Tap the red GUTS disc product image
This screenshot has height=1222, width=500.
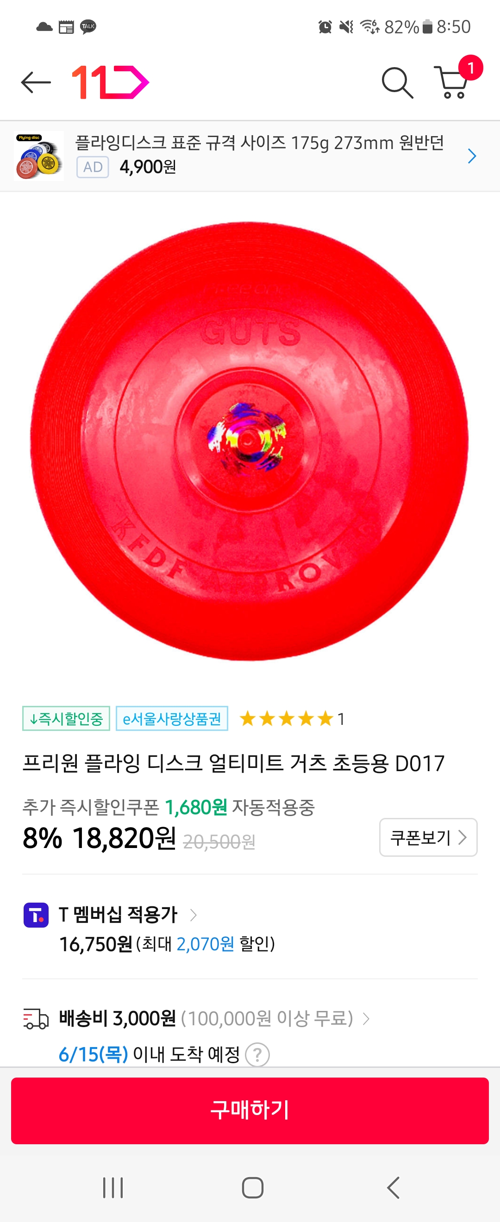click(x=250, y=441)
